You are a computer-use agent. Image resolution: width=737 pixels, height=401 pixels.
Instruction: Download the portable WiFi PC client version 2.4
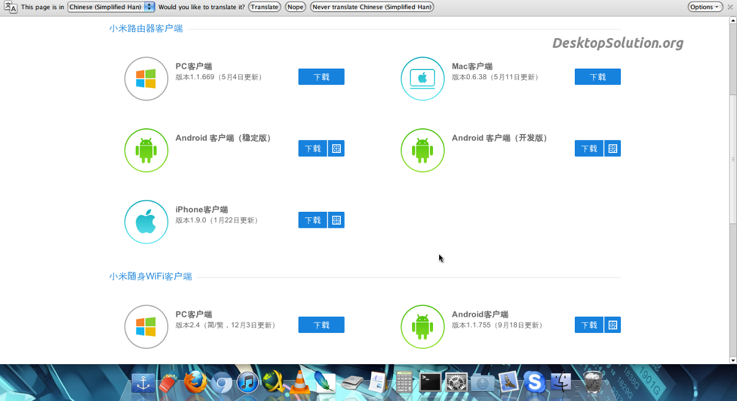coord(321,325)
